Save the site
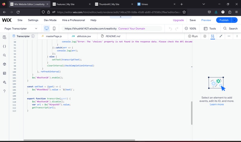The height and width of the screenshot is (142, 241). tap(193, 20)
